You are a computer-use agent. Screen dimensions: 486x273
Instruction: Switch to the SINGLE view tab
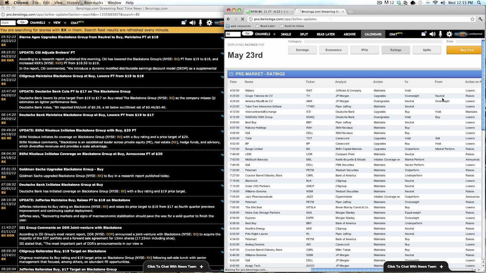(x=286, y=34)
